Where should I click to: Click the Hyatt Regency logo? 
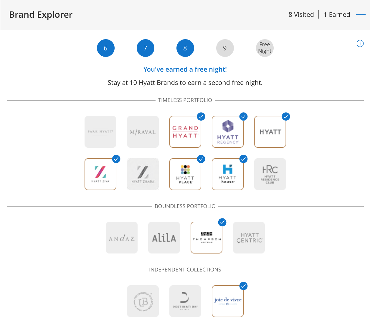pos(228,132)
